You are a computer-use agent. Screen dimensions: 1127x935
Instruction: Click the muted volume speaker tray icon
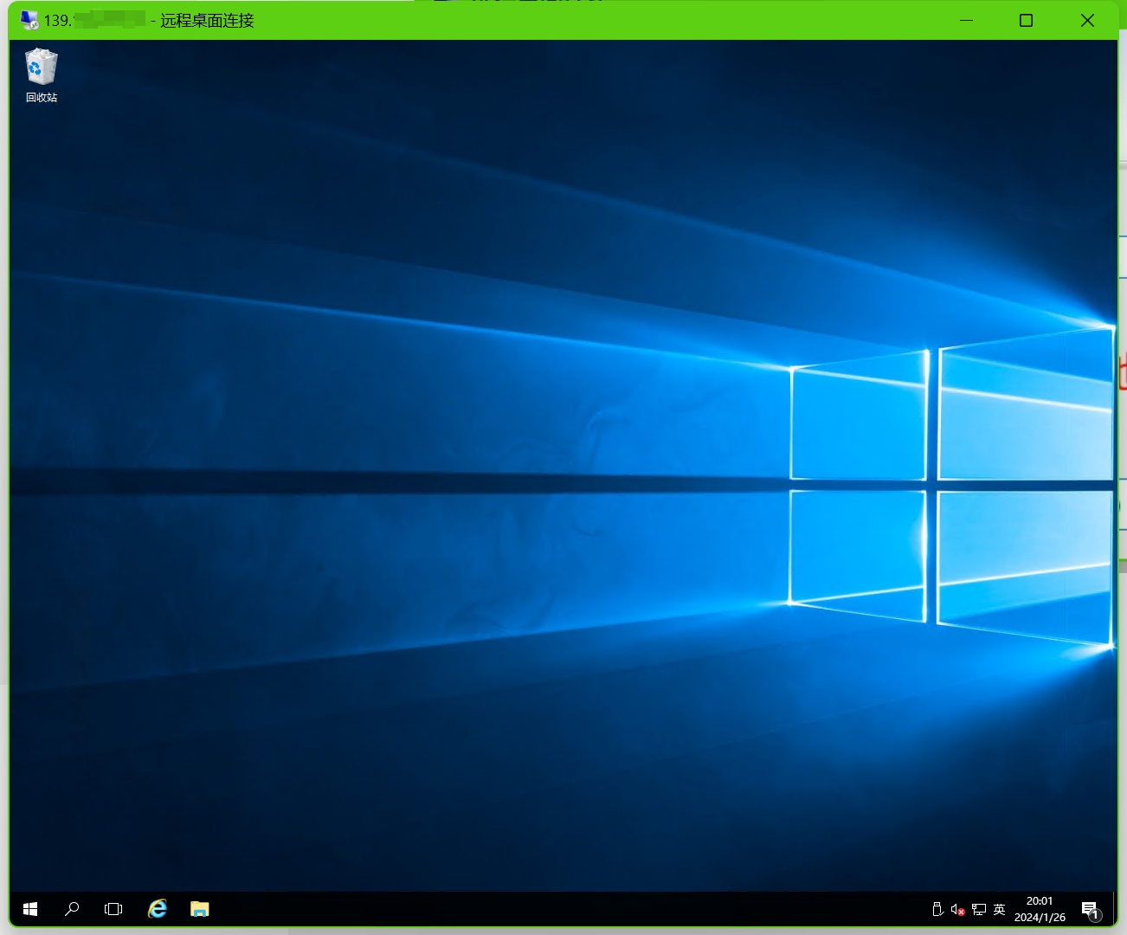click(957, 909)
